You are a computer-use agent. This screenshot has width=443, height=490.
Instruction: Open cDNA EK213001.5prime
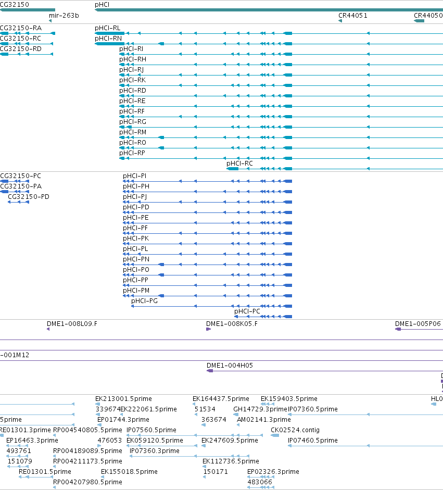123,399
